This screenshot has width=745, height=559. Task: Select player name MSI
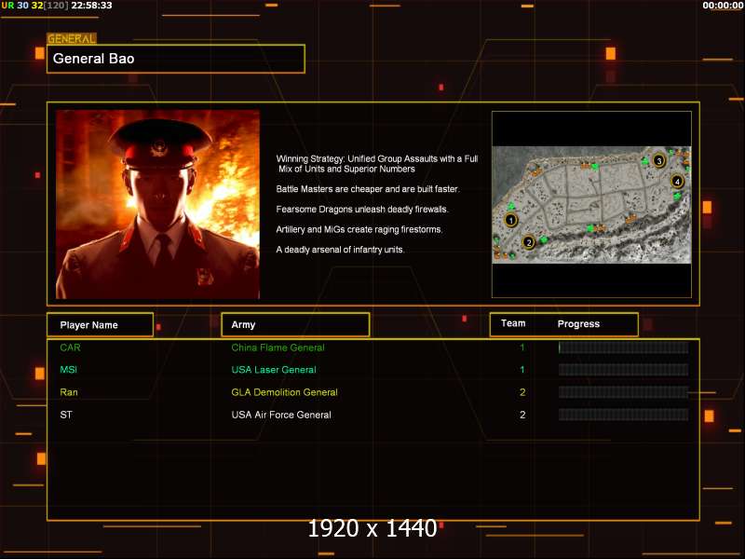68,370
